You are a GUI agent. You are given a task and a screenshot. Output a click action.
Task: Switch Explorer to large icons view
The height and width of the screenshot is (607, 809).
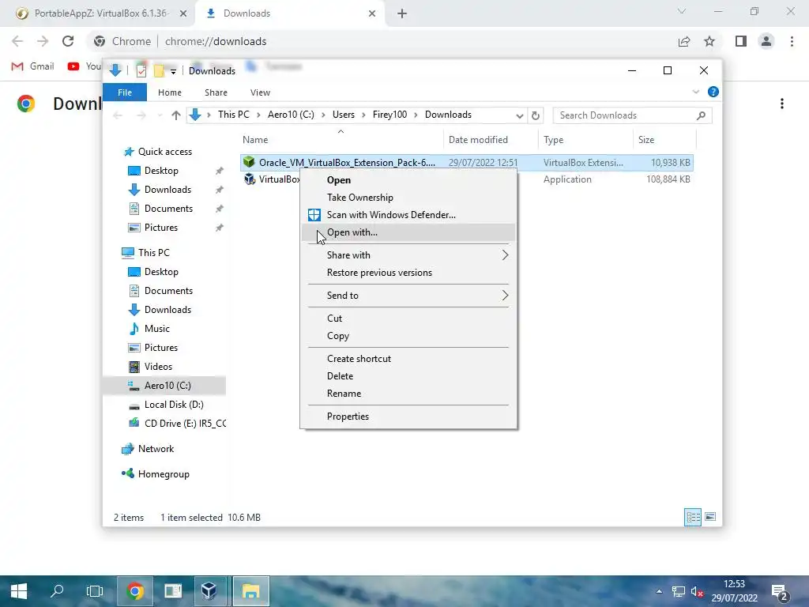[710, 517]
